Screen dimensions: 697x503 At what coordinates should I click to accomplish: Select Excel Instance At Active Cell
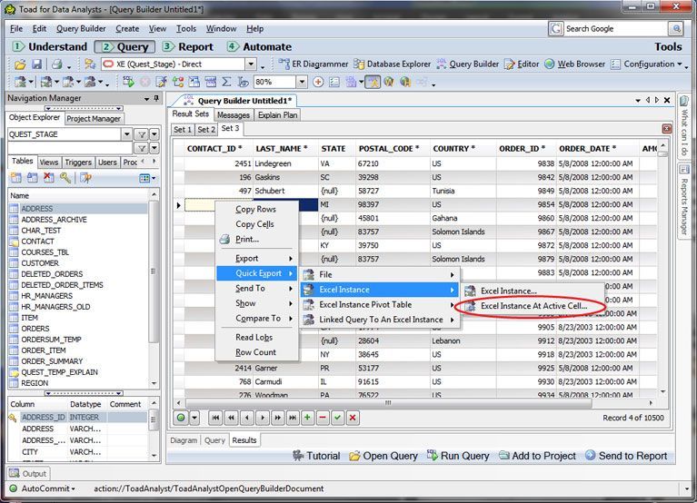(x=533, y=306)
